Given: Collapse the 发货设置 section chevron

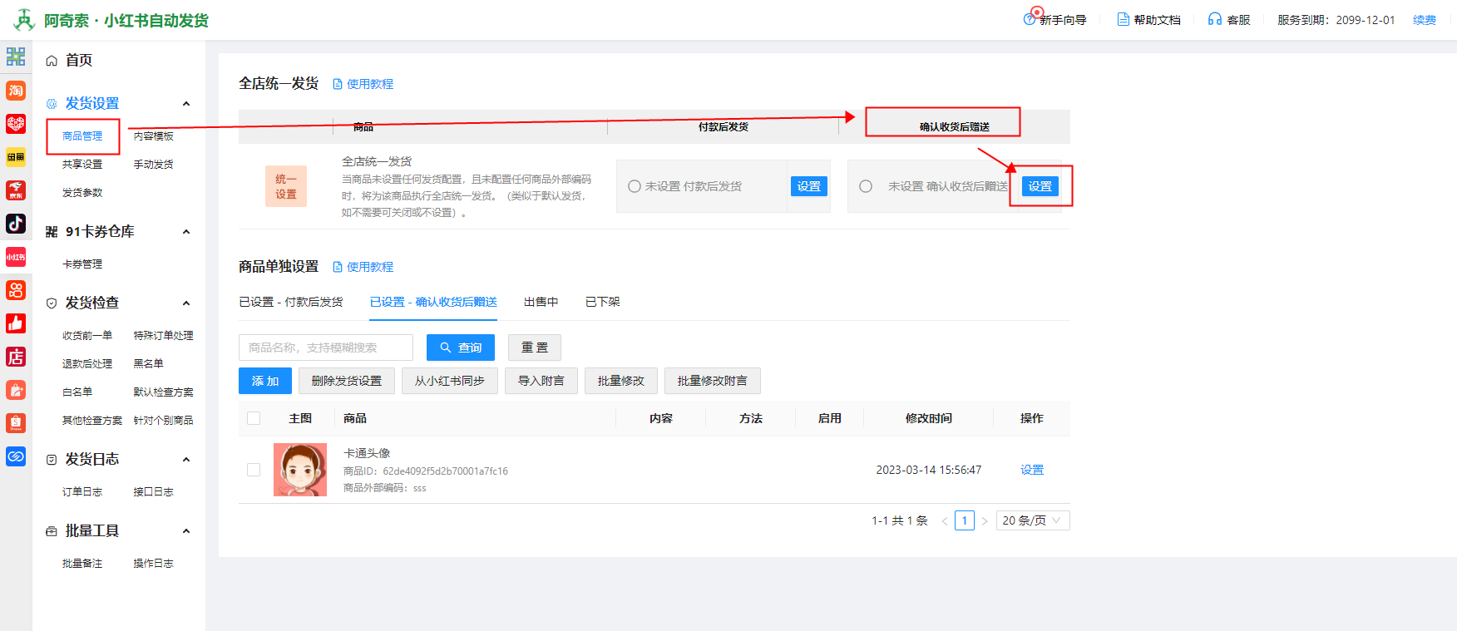Looking at the screenshot, I should coord(186,104).
